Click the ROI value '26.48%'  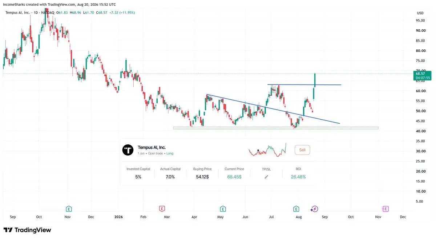tap(298, 177)
